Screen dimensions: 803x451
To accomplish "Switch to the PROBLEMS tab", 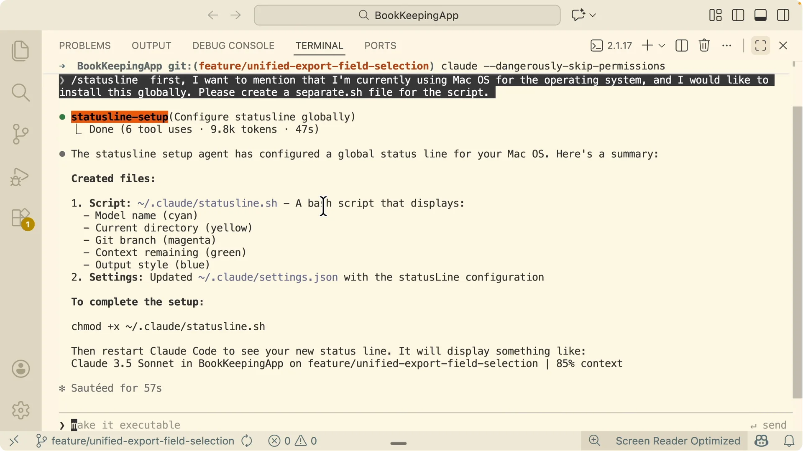I will tap(85, 46).
